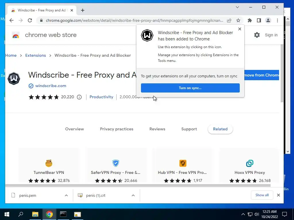
Task: Open the certificate app taskbar icon
Action: [x=77, y=214]
